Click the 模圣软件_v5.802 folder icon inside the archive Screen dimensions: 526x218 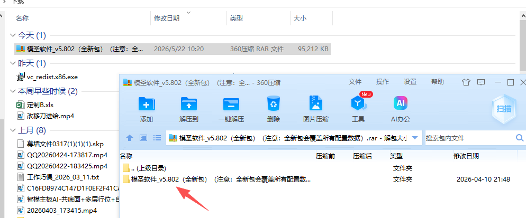[x=126, y=179]
